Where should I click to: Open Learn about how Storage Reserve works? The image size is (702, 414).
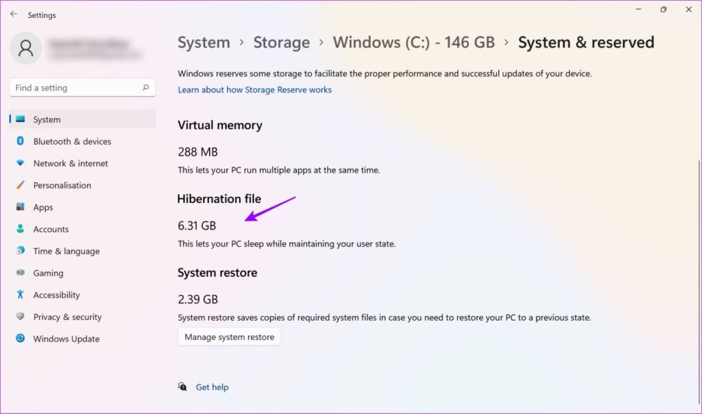(254, 90)
